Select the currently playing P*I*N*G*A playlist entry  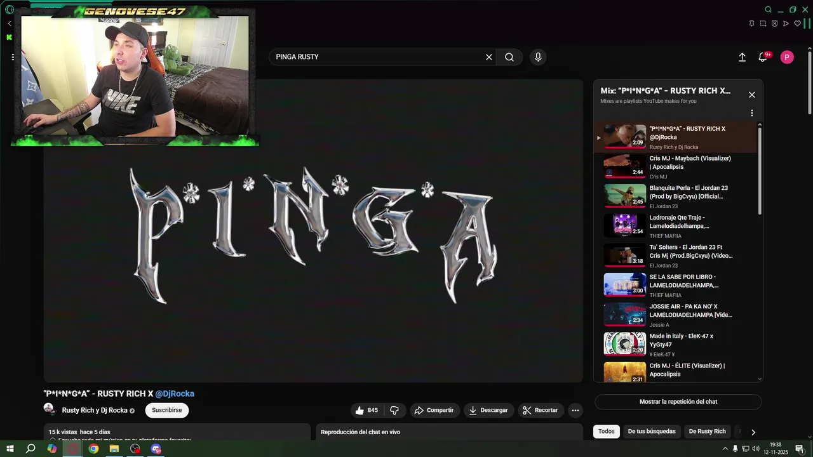pos(675,138)
